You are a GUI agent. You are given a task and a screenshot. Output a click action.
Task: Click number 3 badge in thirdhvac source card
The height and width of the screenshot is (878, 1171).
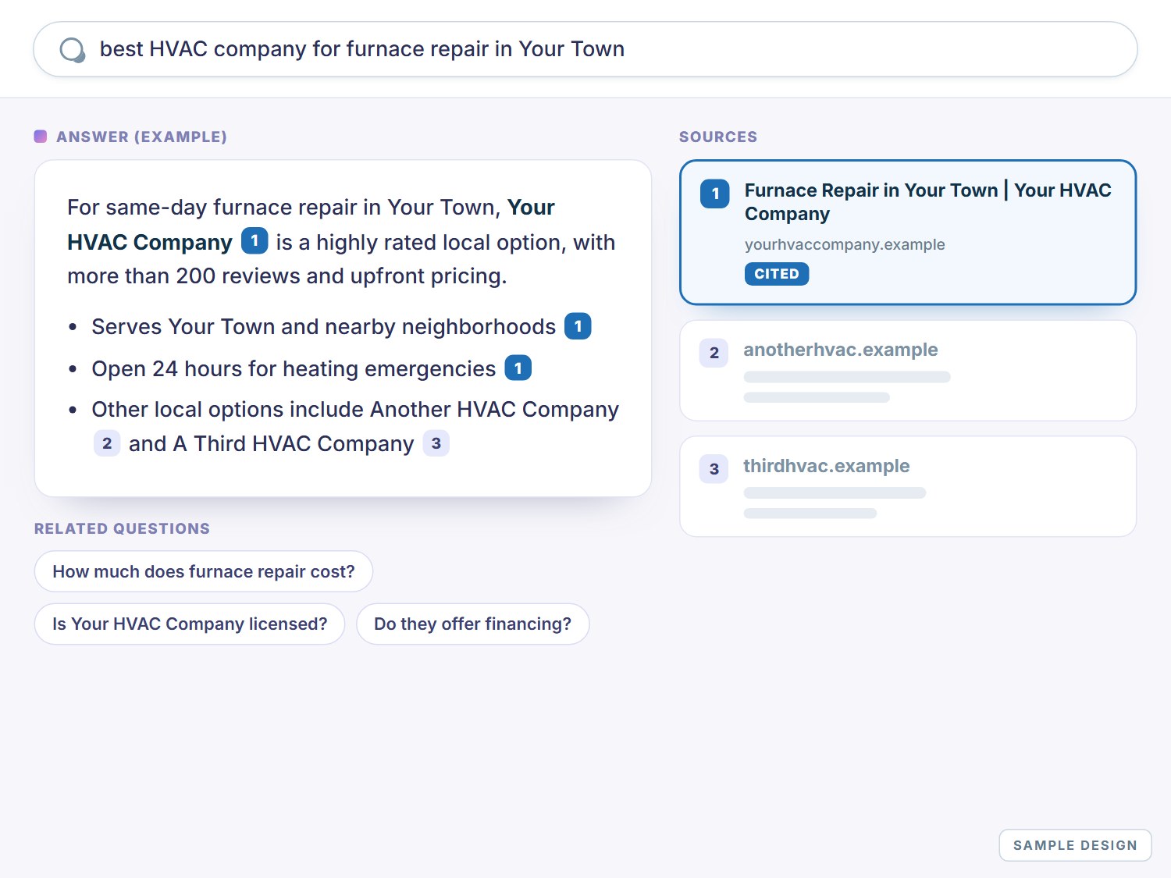[x=714, y=469]
